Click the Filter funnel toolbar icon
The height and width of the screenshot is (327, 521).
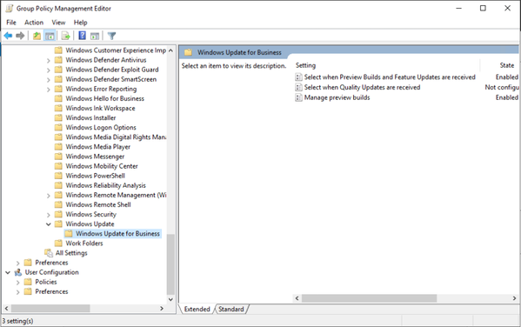(111, 36)
